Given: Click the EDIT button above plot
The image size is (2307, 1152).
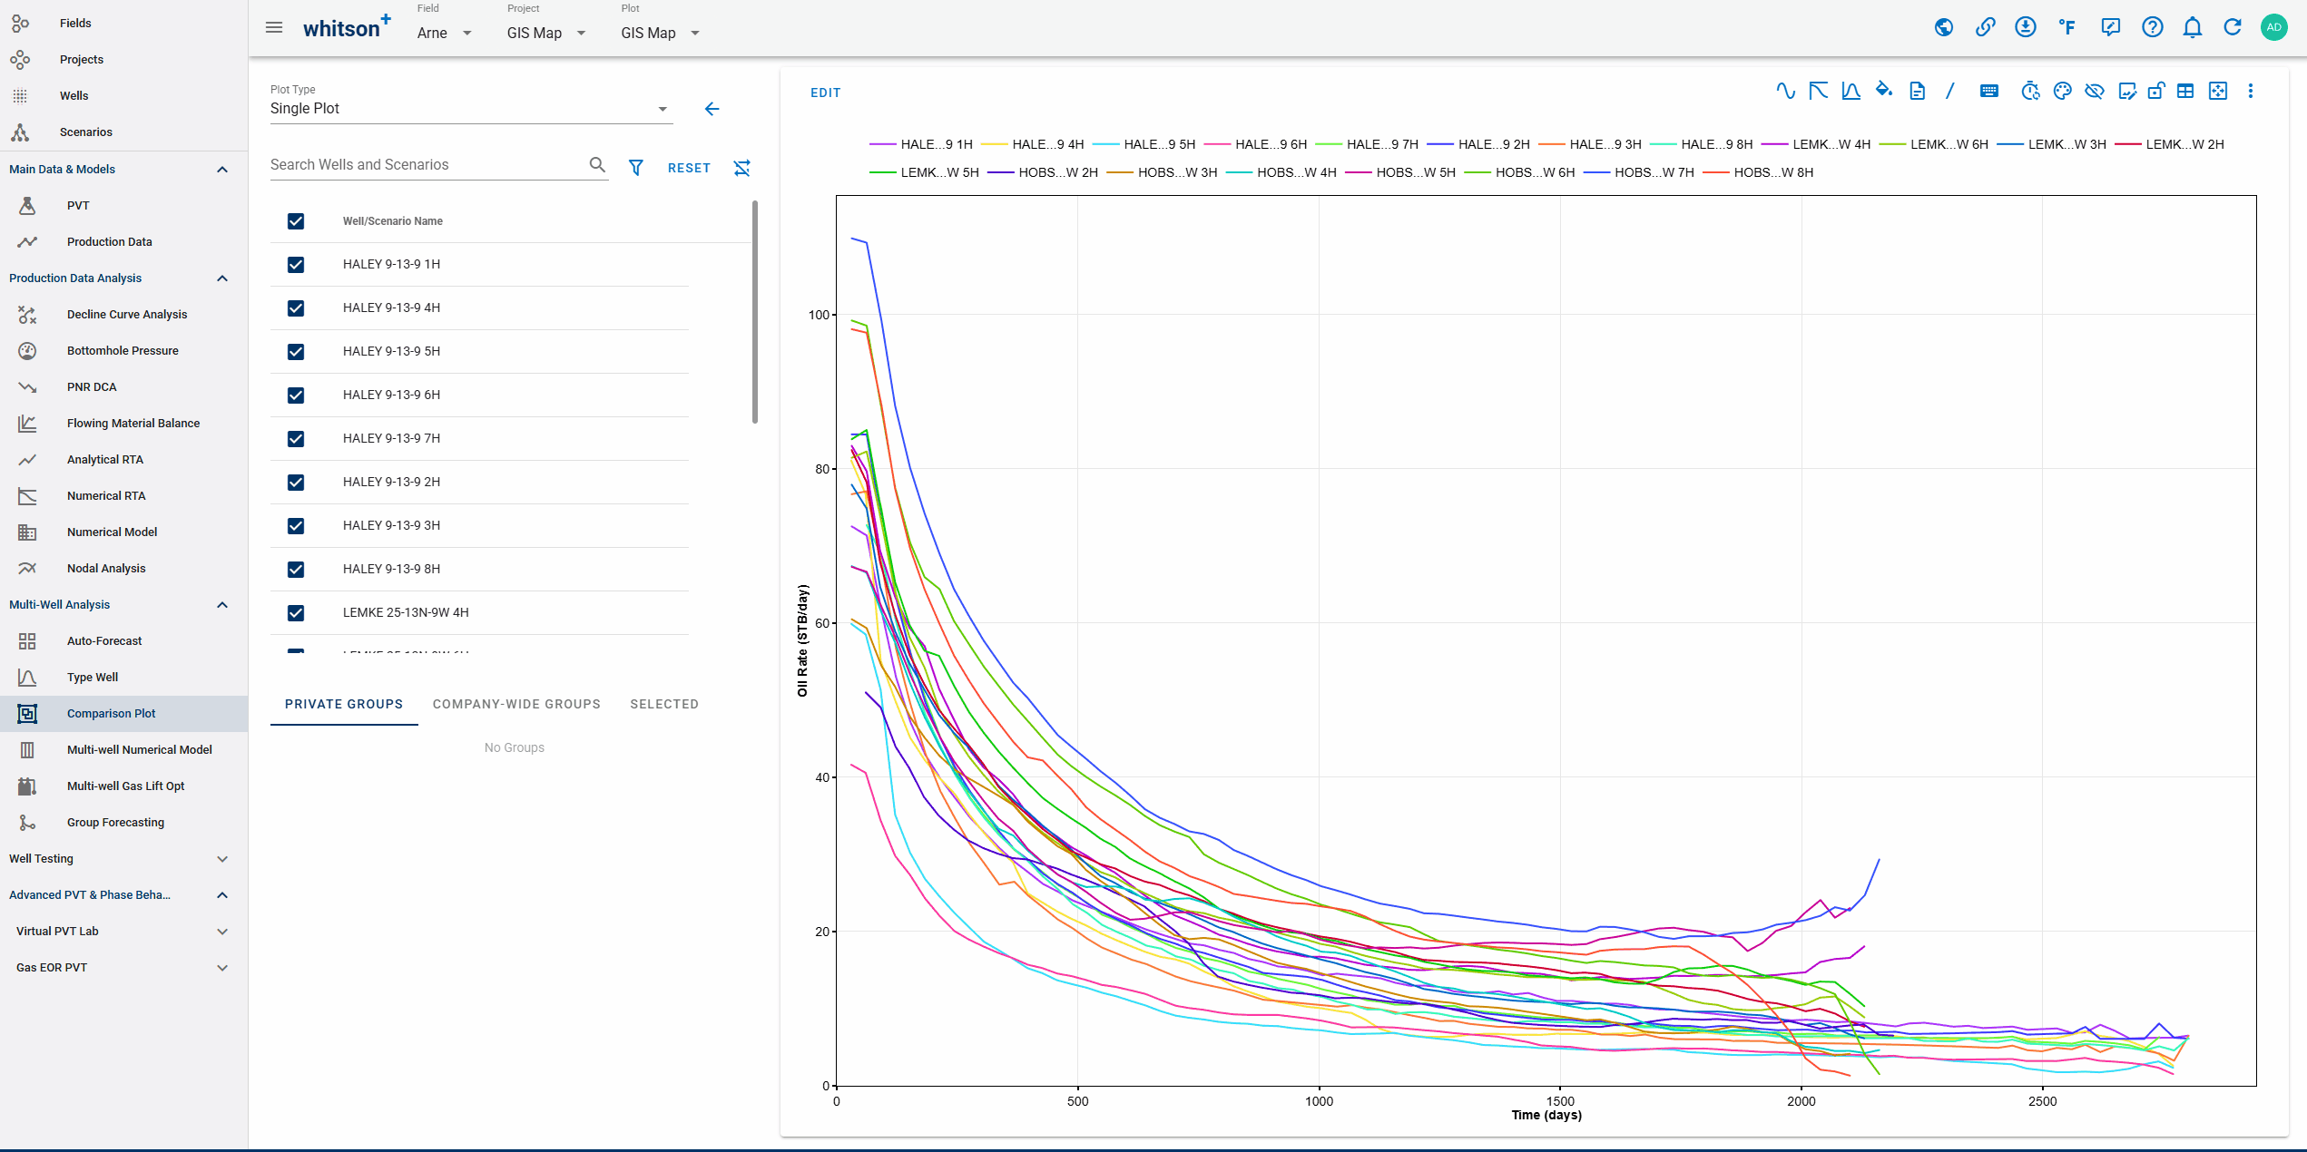Looking at the screenshot, I should pos(825,93).
